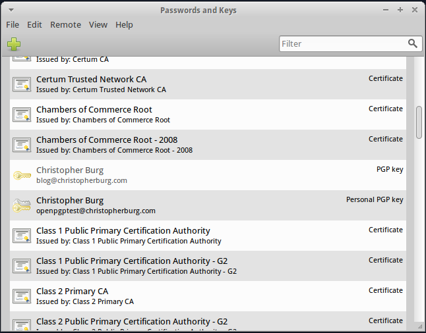Select 'Class 2 Primary CA' entry title
426x333 pixels.
[73, 292]
